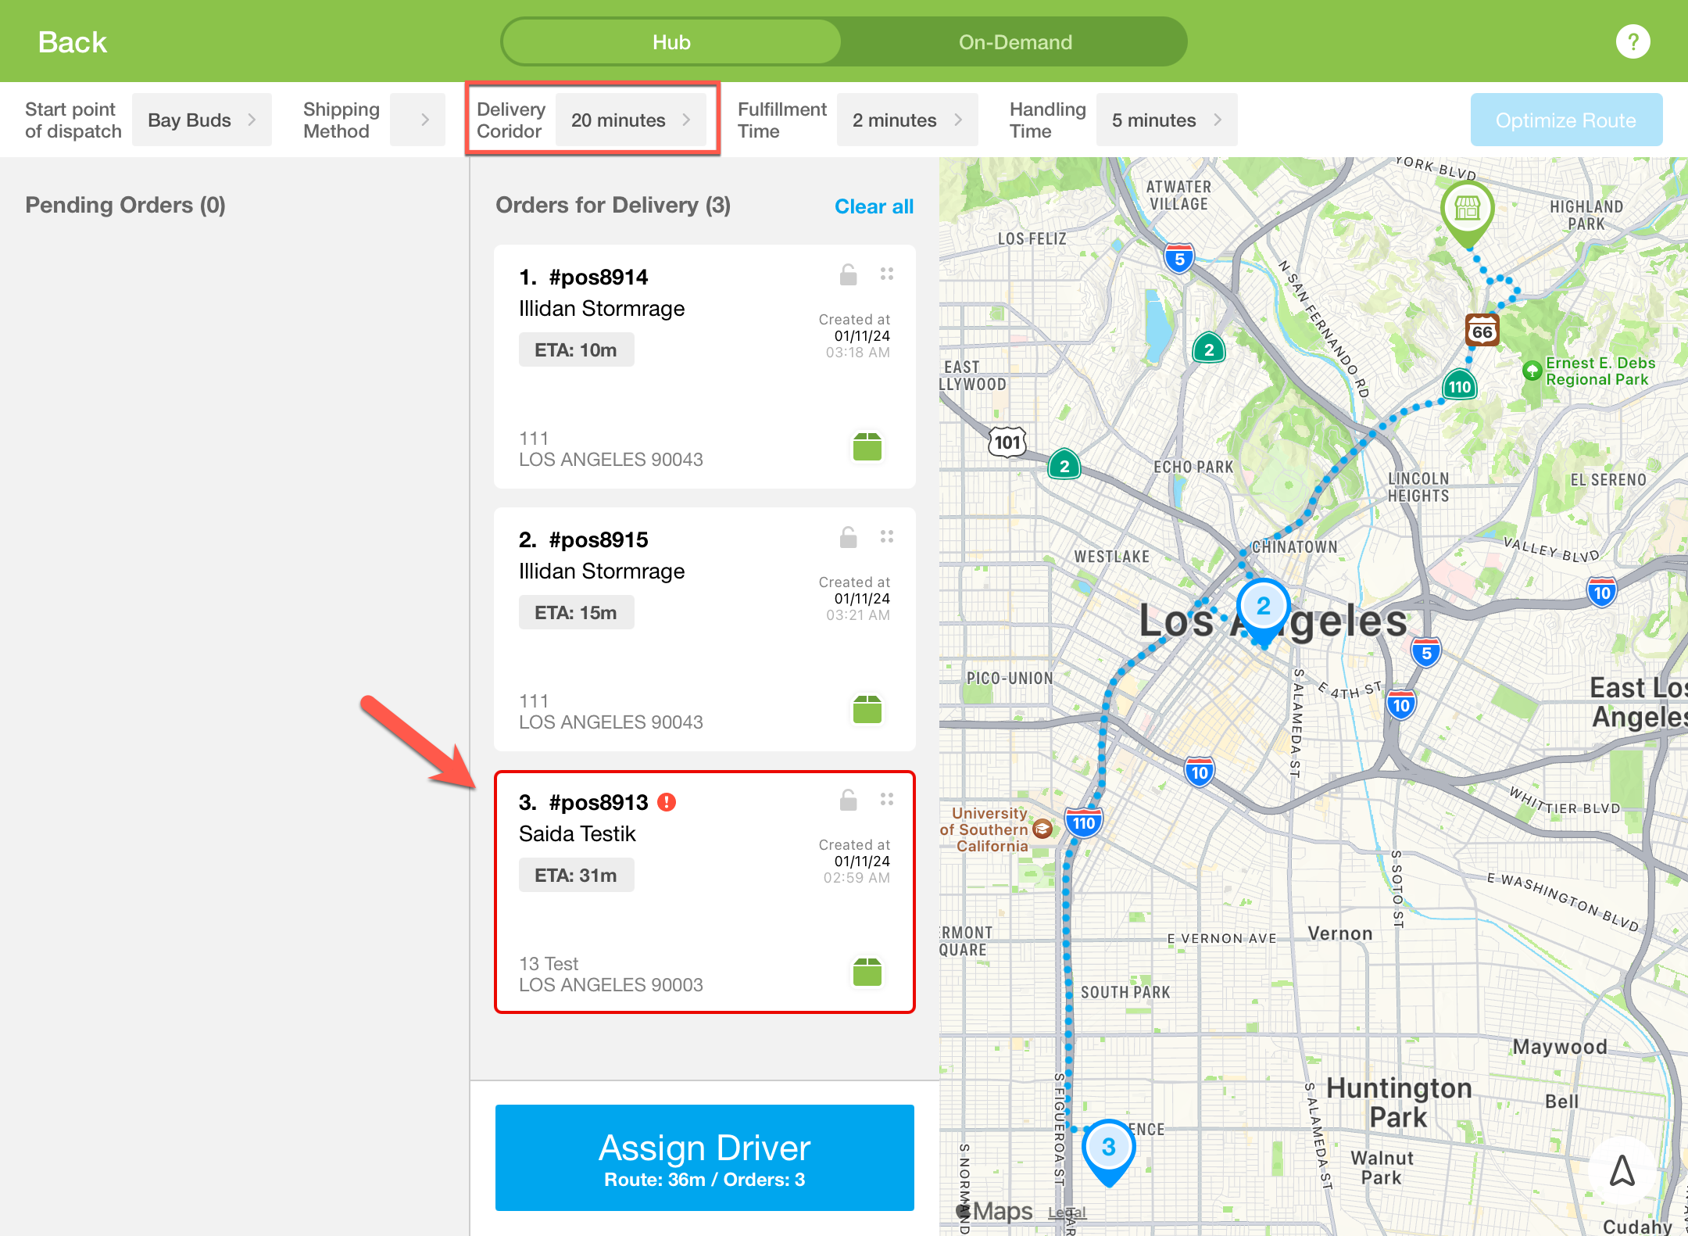Viewport: 1688px width, 1236px height.
Task: Select the ETA: 15m badge on order #pos8915
Action: pos(576,612)
